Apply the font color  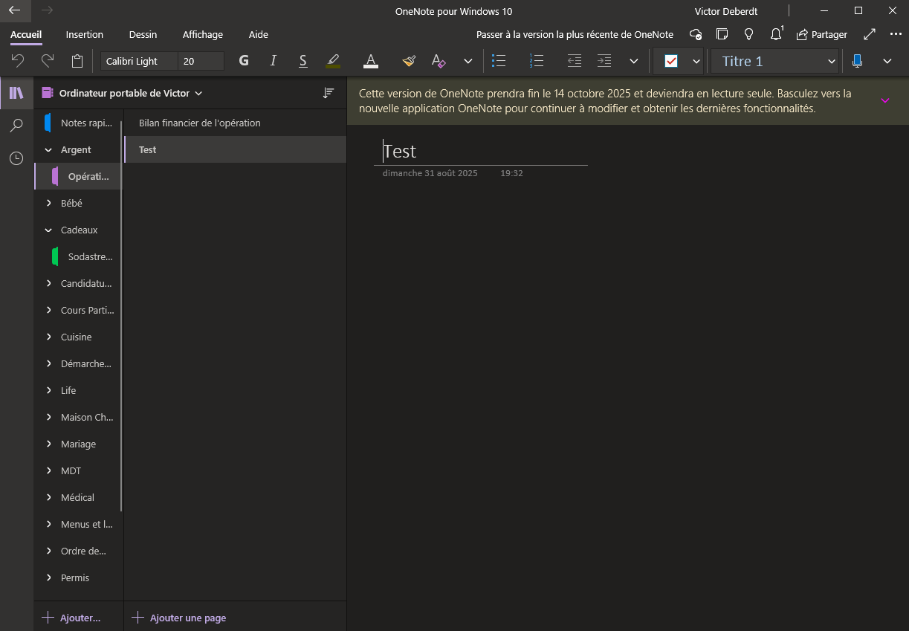(370, 61)
